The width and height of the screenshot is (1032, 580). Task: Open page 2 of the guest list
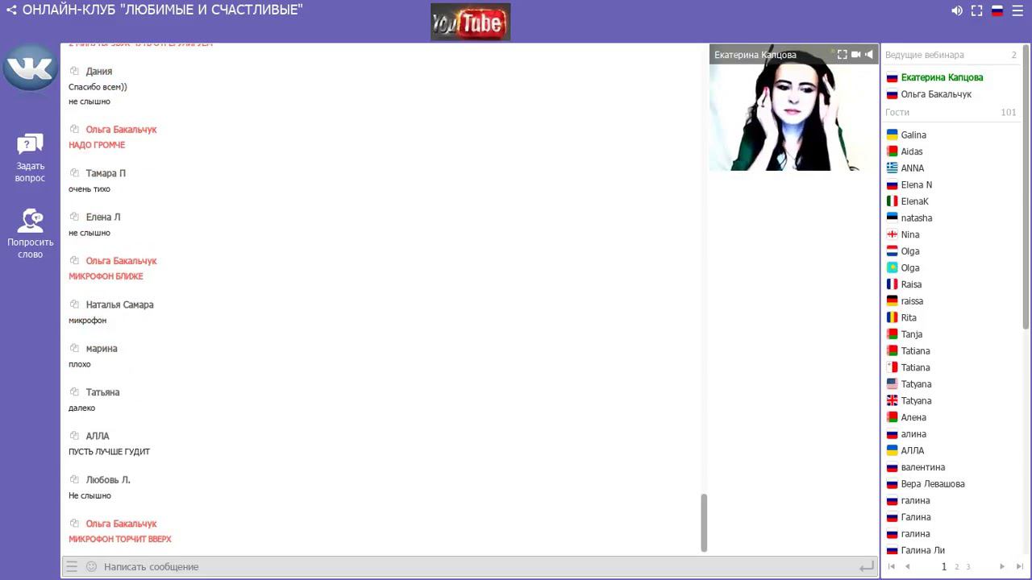click(957, 567)
